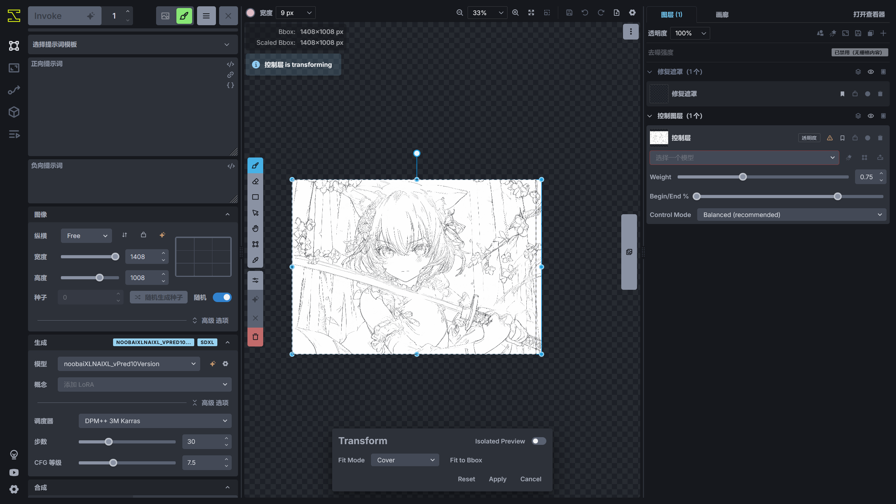
Task: Select the Move tool arrow
Action: click(x=255, y=212)
